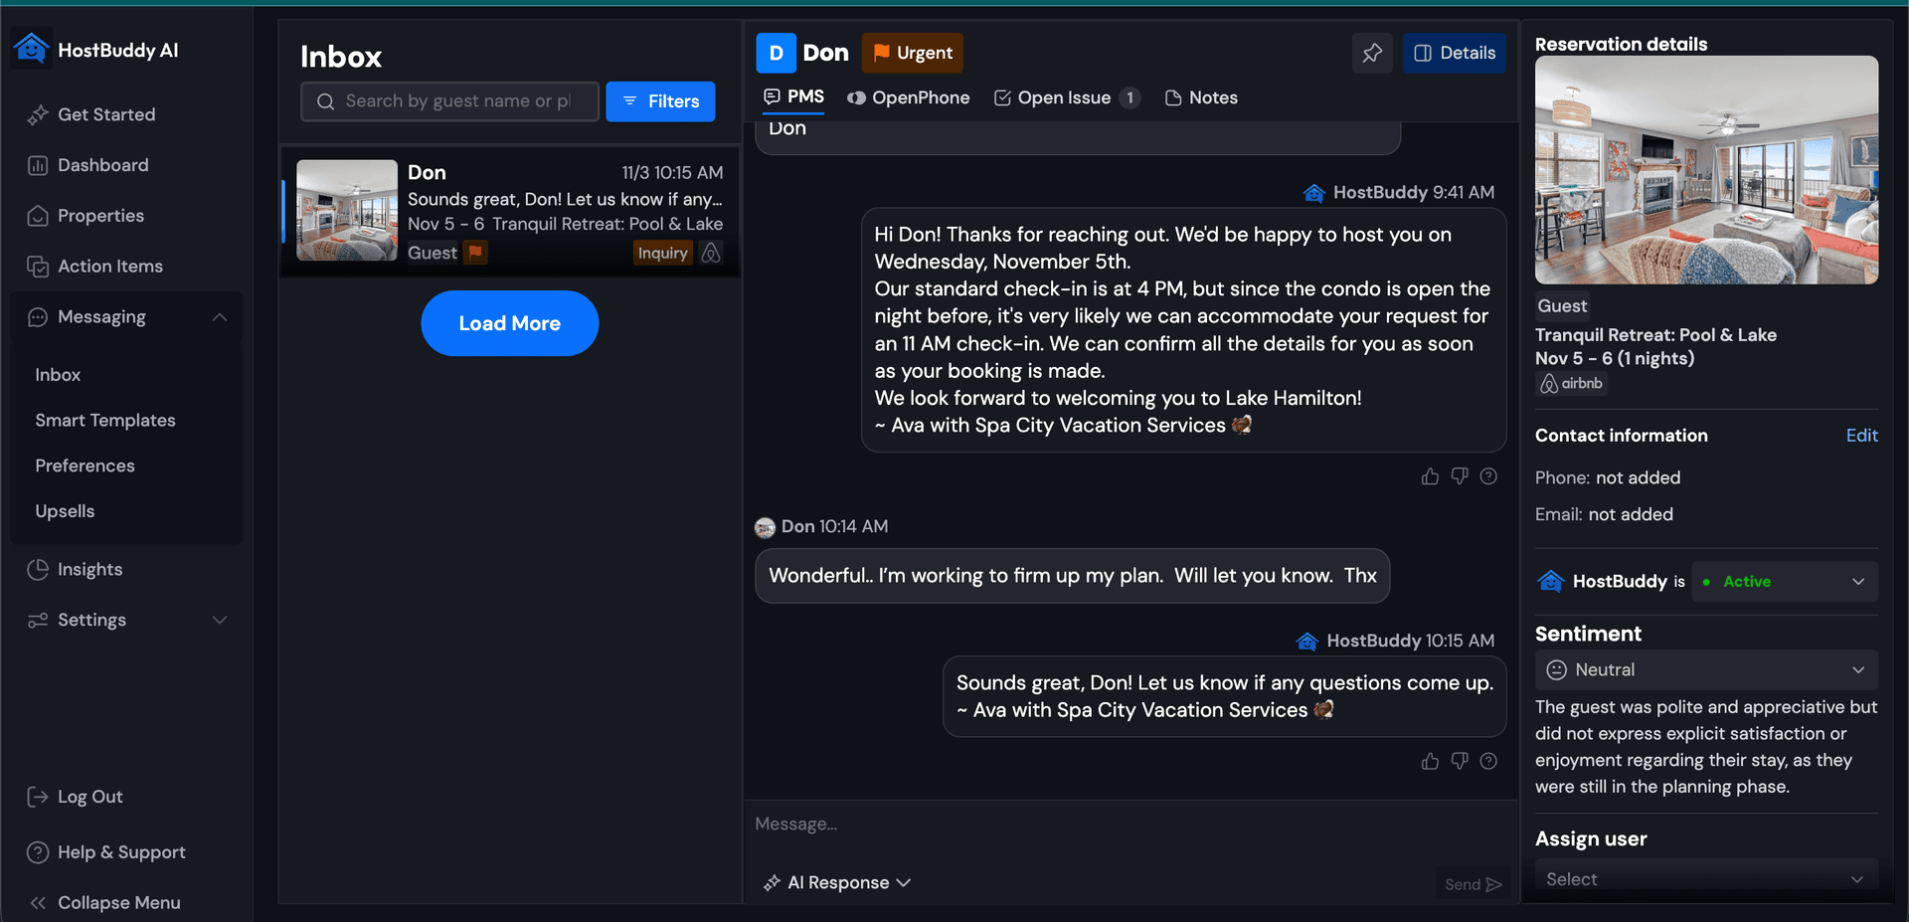
Task: Give a thumbs down on the 10:15 AM message
Action: click(1460, 761)
